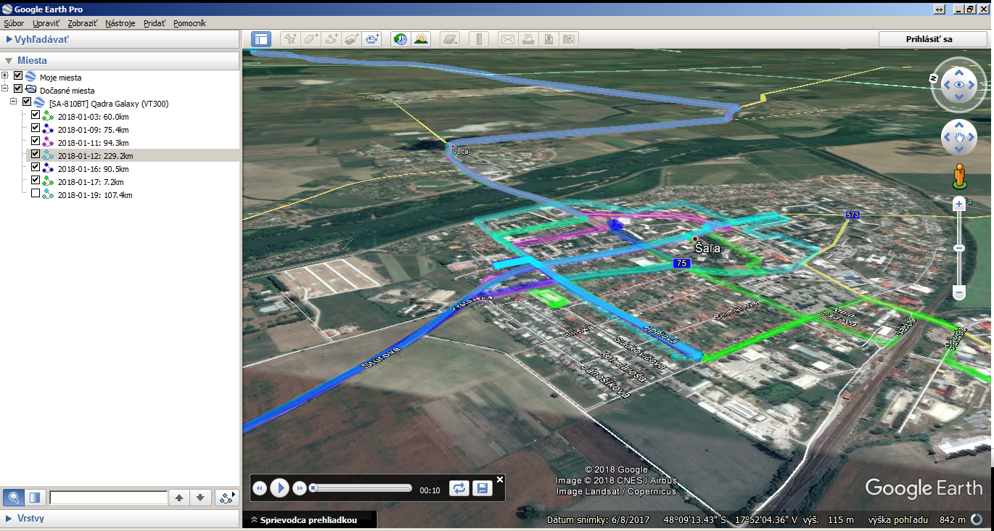Open the Nástroje menu

[x=120, y=23]
